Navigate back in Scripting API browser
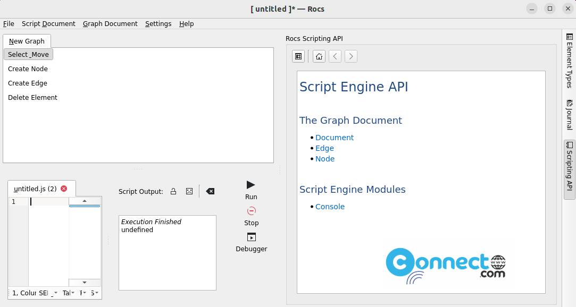The width and height of the screenshot is (576, 307). coord(335,56)
